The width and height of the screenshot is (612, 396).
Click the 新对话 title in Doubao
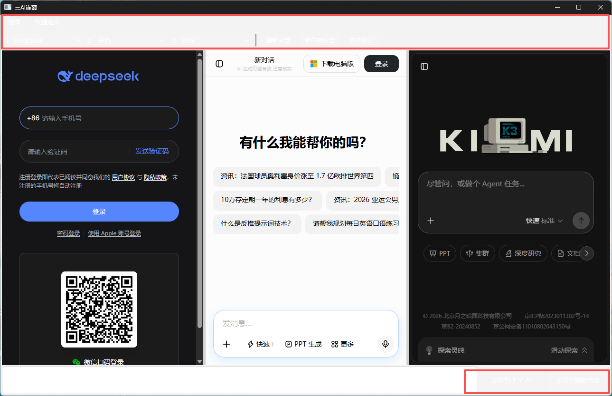[264, 60]
